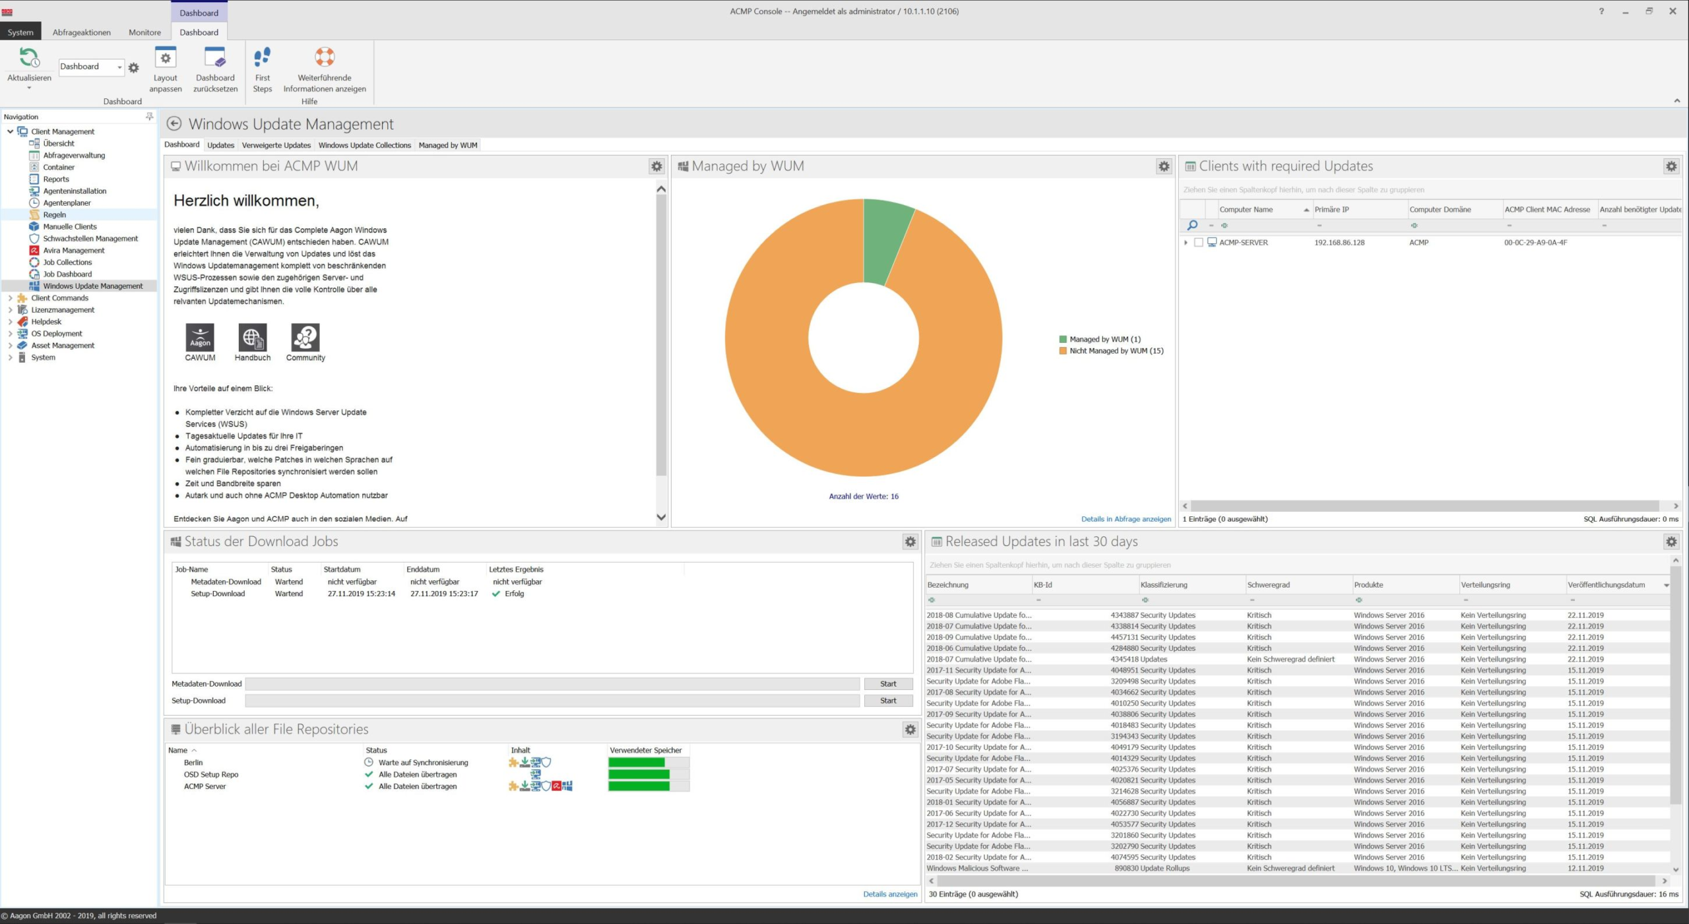Expand the Asset Management tree node
This screenshot has height=924, width=1689.
tap(10, 346)
